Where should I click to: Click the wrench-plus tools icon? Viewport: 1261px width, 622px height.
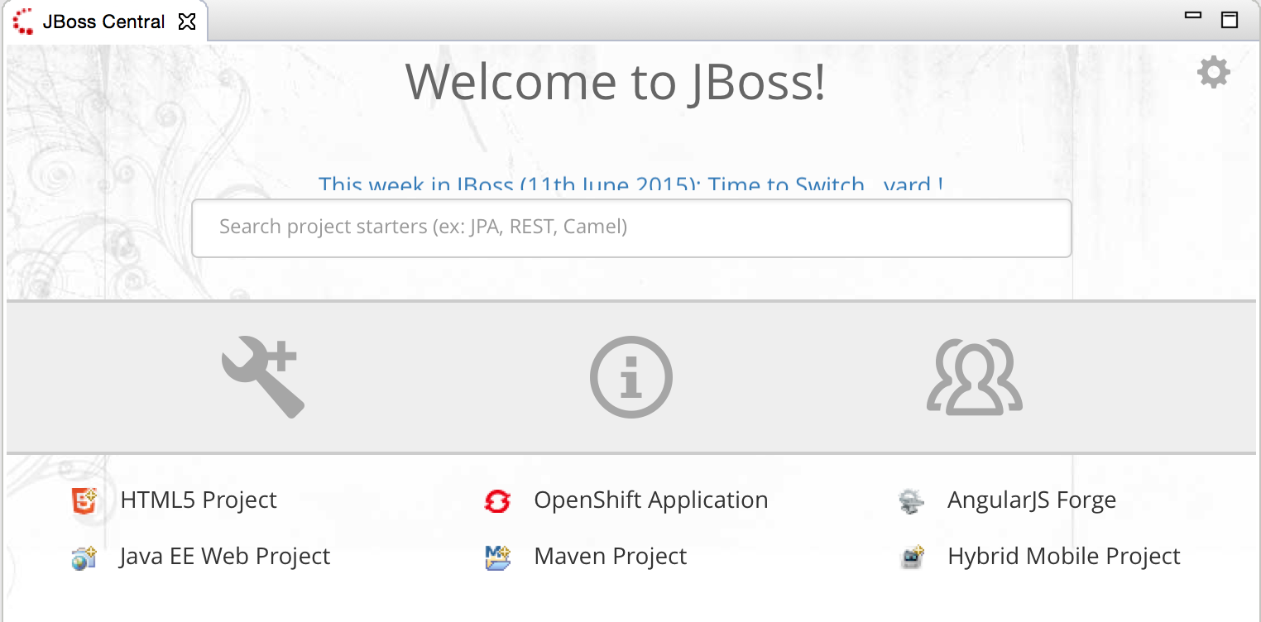263,376
